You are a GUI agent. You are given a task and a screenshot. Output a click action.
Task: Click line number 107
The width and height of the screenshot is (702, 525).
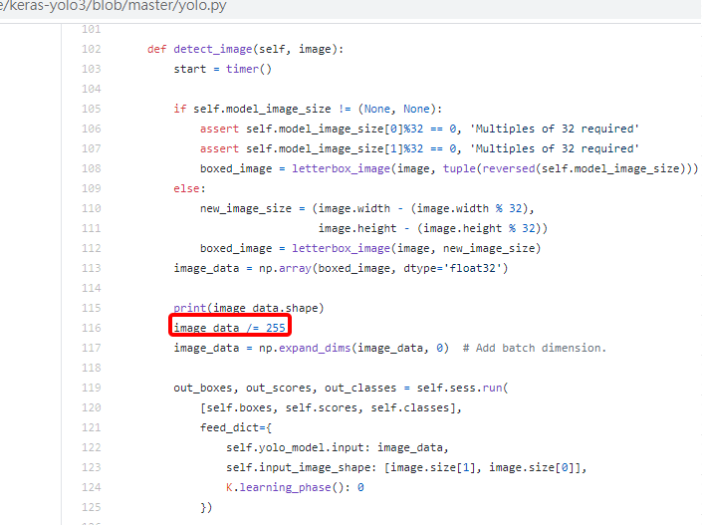pyautogui.click(x=92, y=148)
